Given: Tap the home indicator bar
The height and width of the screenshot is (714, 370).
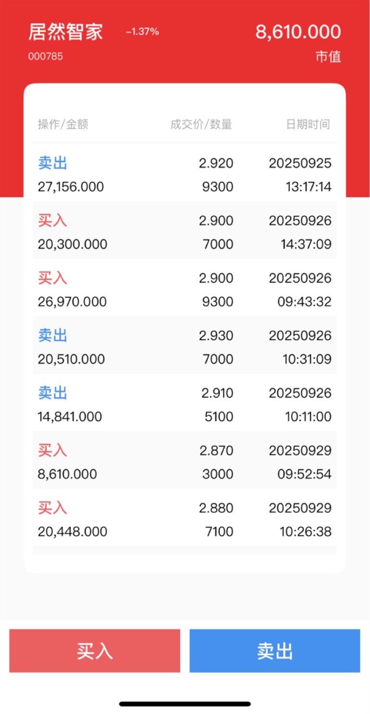Looking at the screenshot, I should (x=185, y=704).
